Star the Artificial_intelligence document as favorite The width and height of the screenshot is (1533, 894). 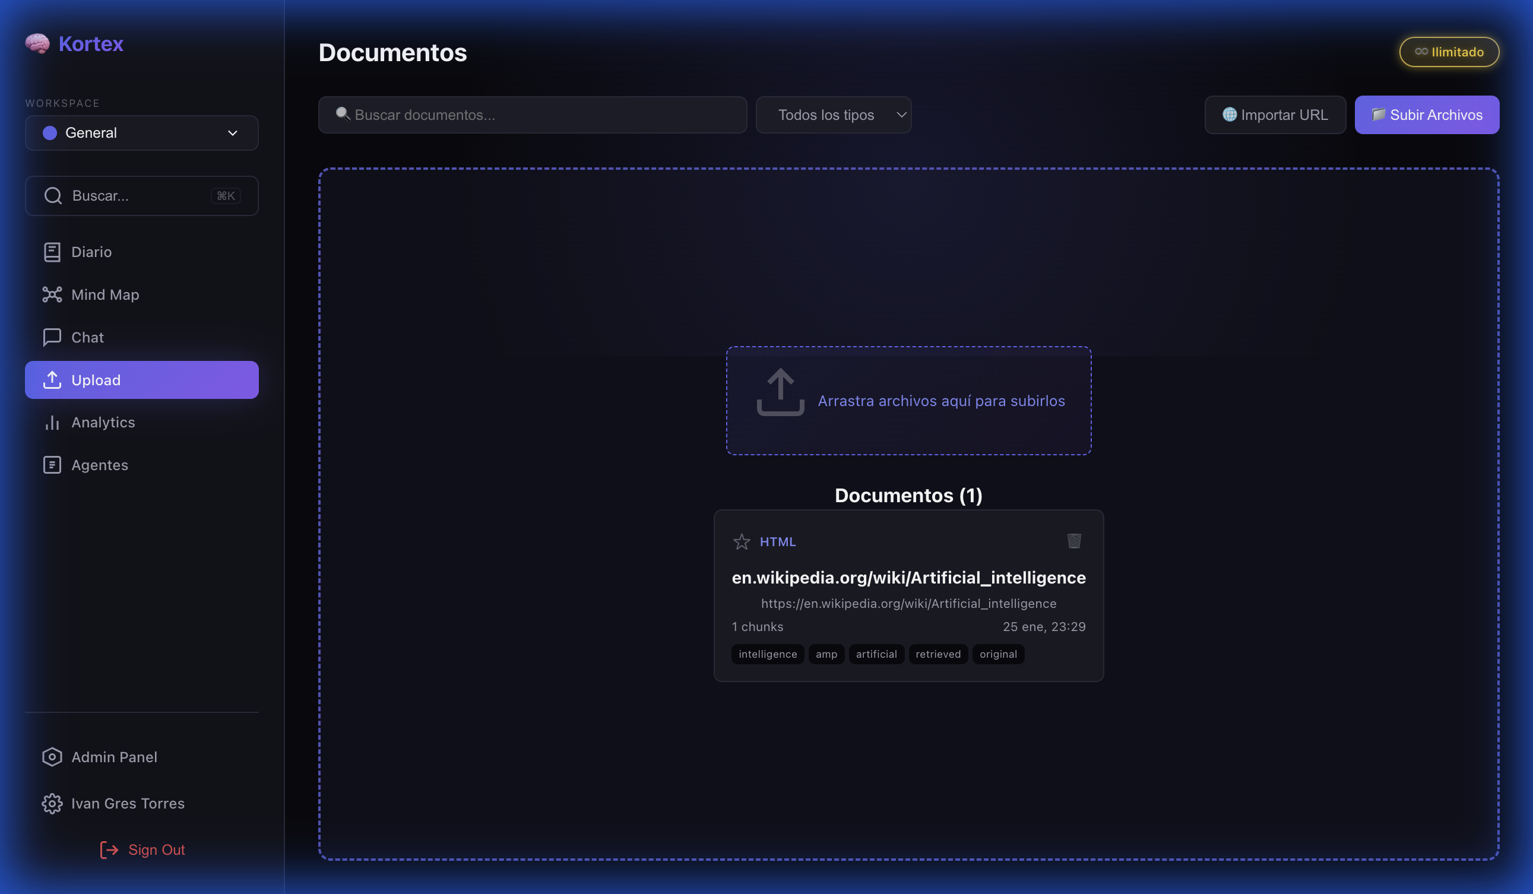click(742, 541)
